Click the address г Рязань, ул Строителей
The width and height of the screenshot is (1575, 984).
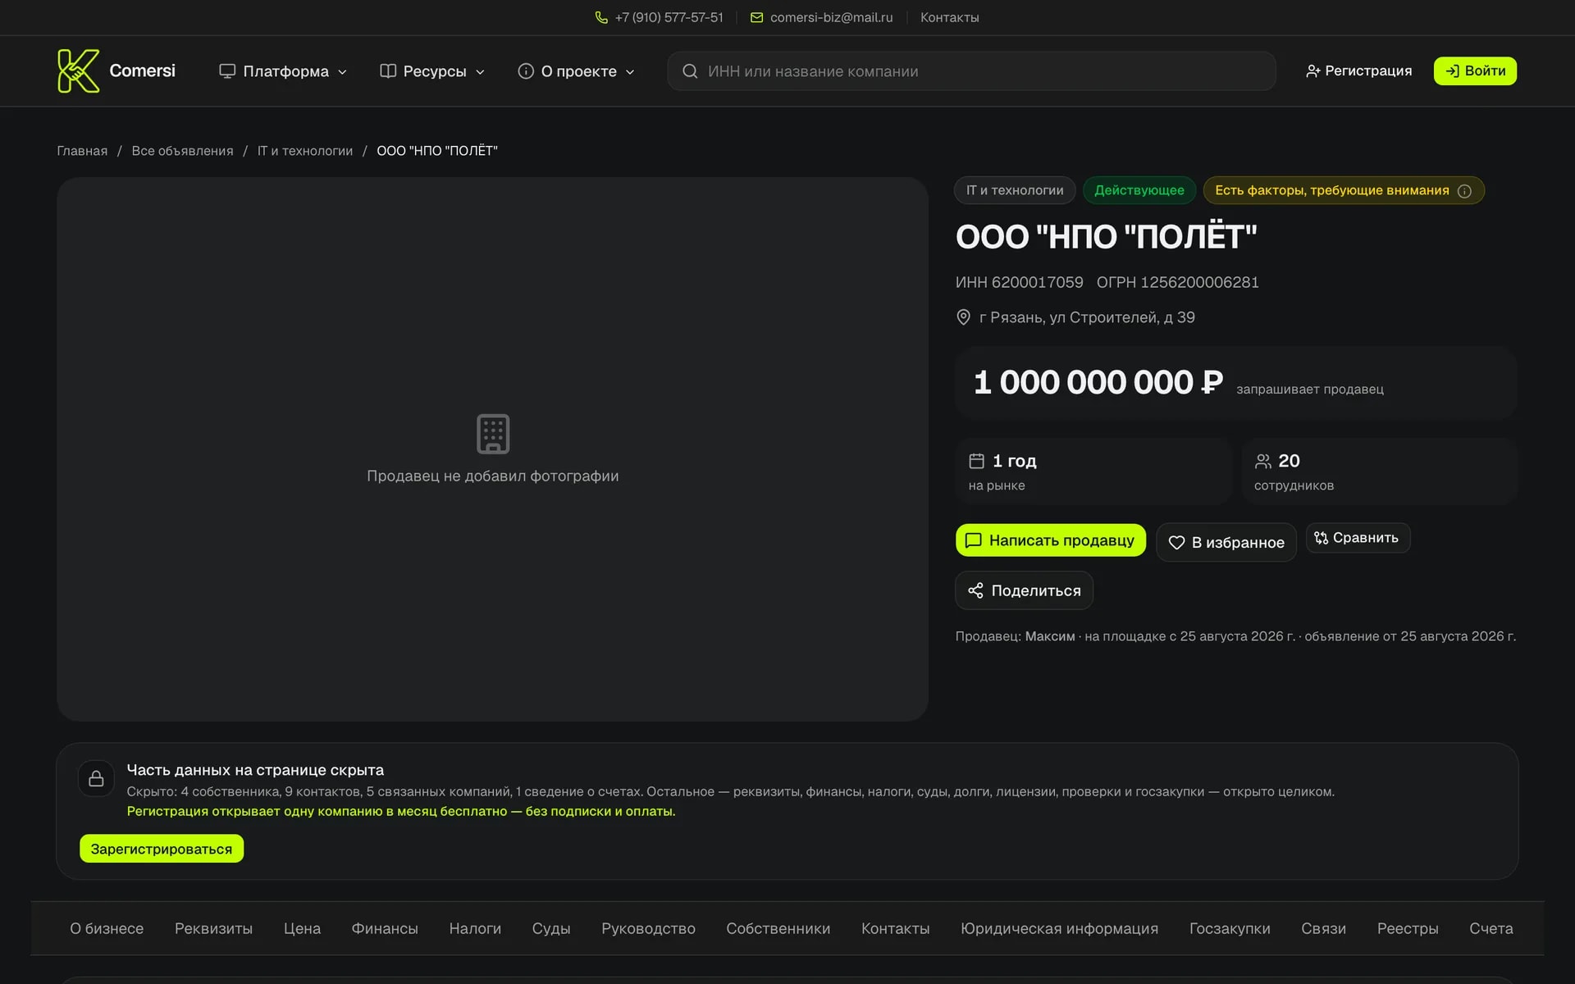[x=1087, y=317]
